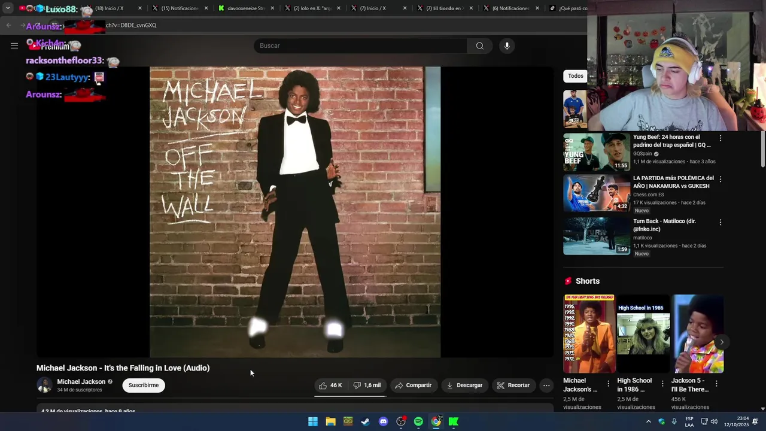Open LA PARTIDA más POLÉMICA video title

(x=673, y=182)
